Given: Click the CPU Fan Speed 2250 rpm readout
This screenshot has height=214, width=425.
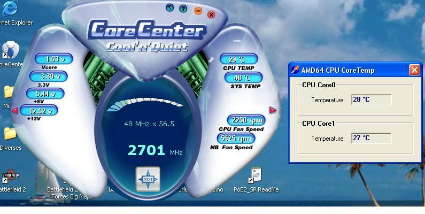Looking at the screenshot, I should tap(246, 120).
